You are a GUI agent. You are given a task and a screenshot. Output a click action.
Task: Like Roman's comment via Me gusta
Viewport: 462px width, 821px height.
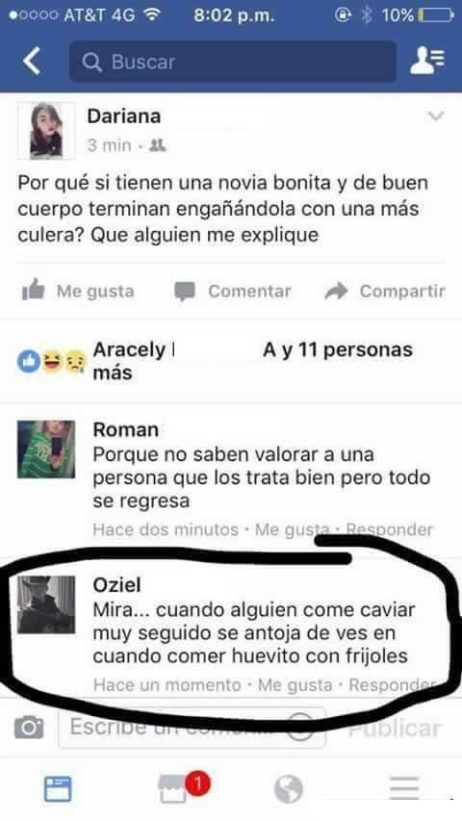coord(293,530)
